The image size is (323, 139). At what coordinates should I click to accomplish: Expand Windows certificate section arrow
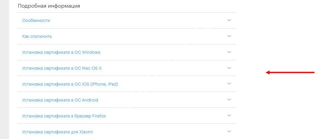coord(229,52)
